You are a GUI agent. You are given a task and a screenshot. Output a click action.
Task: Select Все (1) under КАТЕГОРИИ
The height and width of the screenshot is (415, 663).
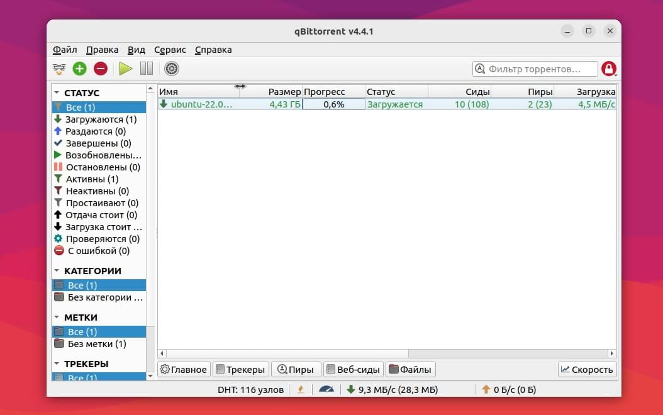(99, 285)
